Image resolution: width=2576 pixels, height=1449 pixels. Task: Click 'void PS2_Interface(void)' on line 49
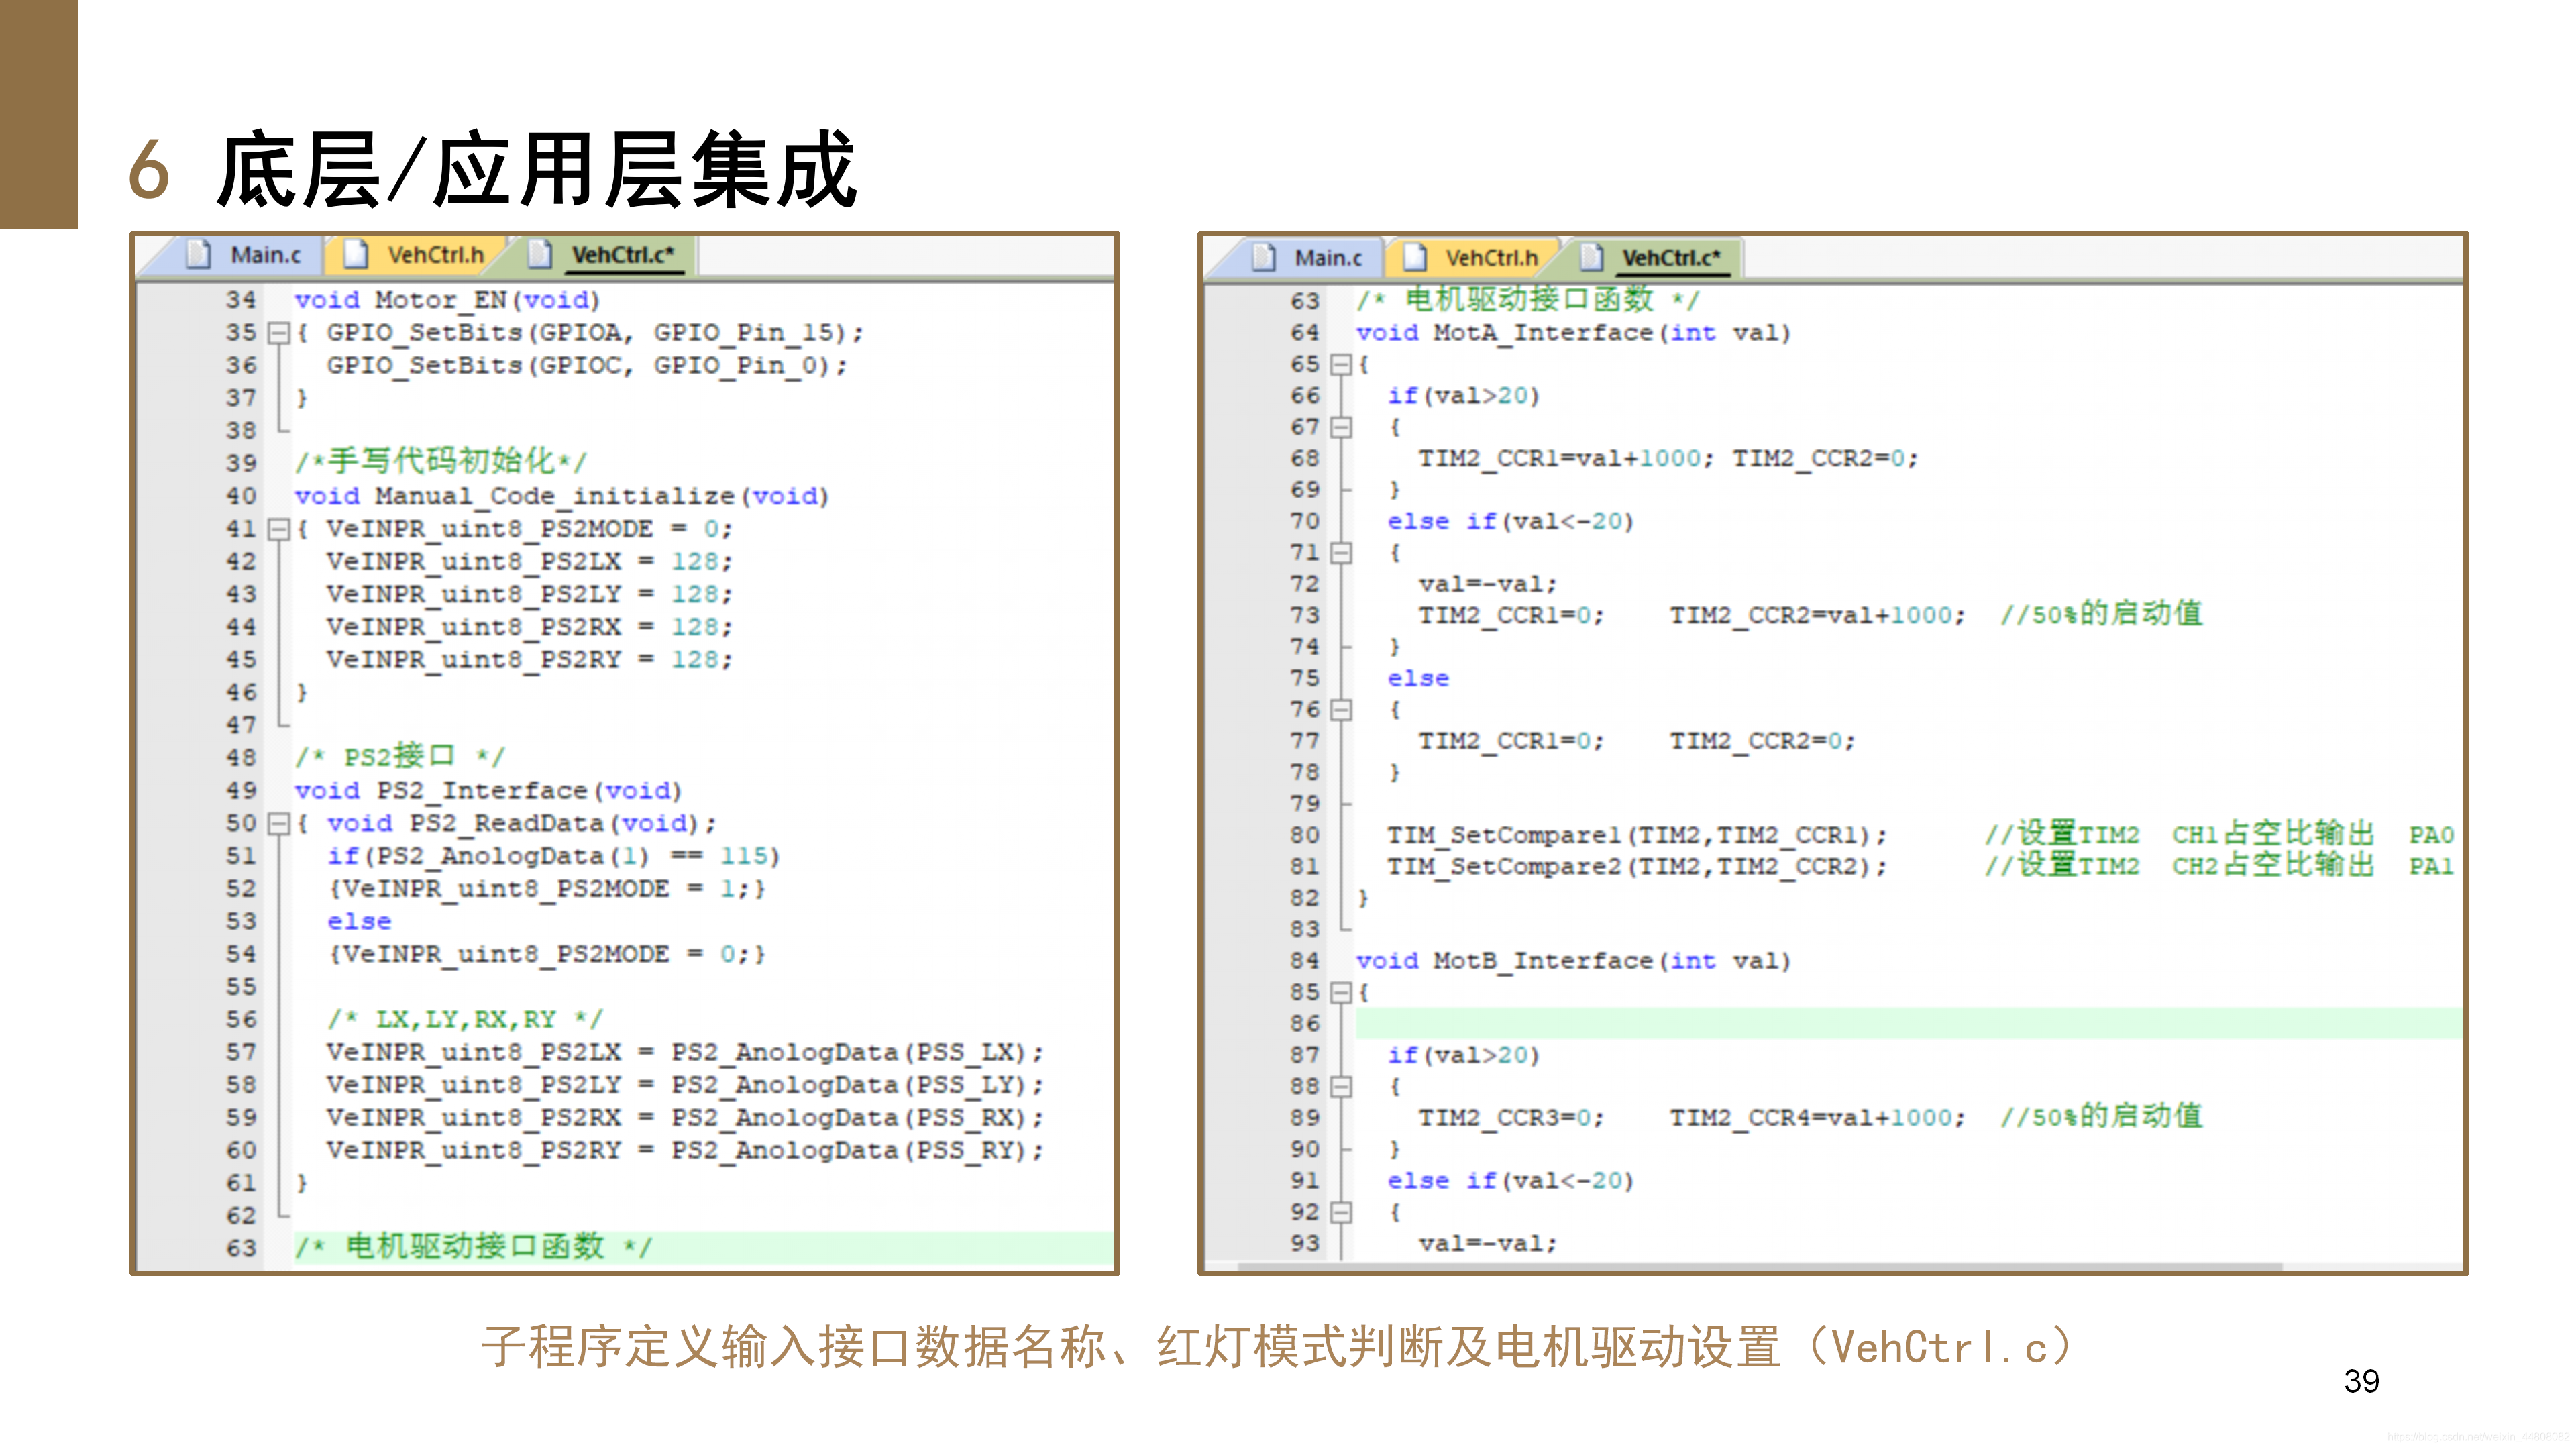click(x=488, y=790)
